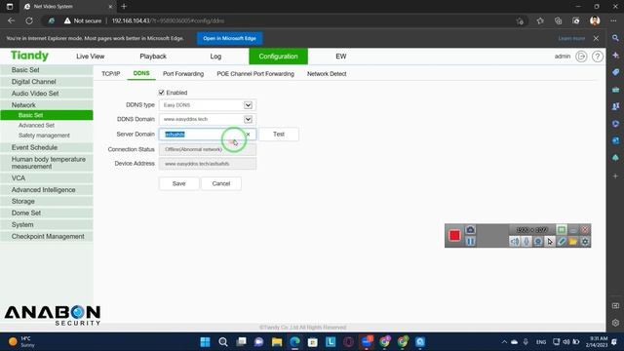
Task: Switch to the Live View tab
Action: coord(91,57)
